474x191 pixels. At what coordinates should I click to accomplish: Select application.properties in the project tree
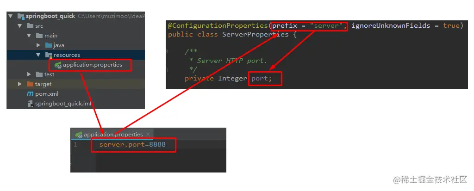(x=93, y=65)
